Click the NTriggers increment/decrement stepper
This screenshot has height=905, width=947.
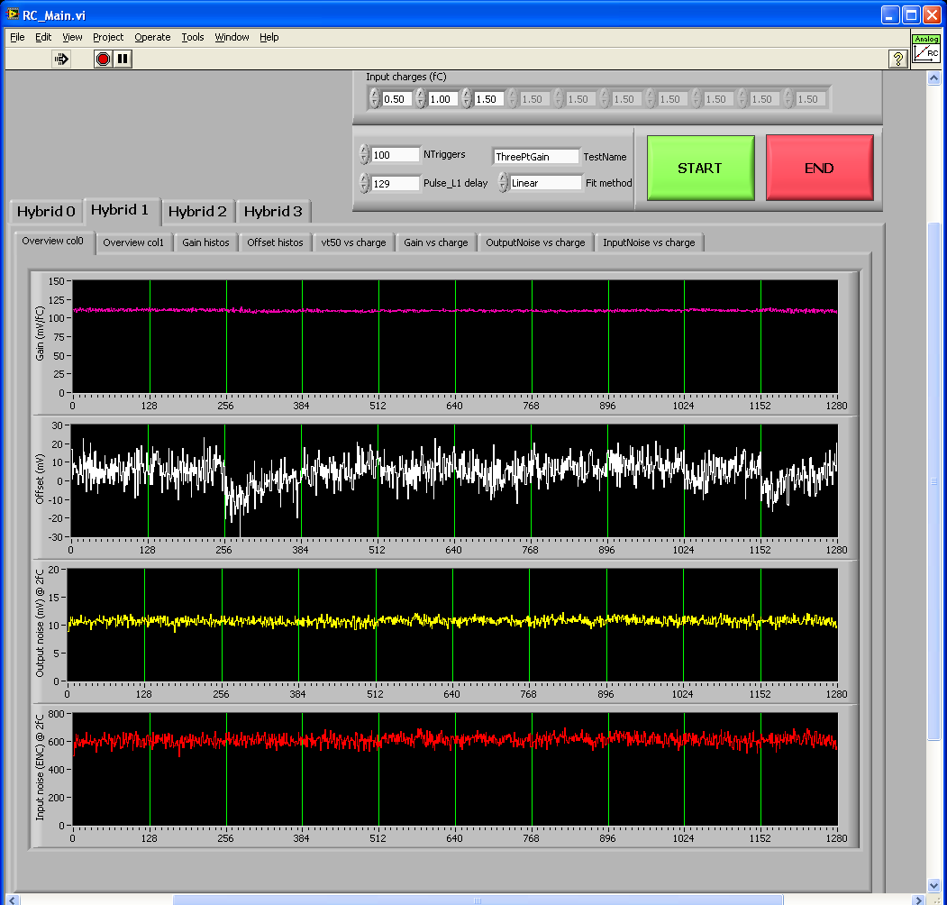[364, 155]
